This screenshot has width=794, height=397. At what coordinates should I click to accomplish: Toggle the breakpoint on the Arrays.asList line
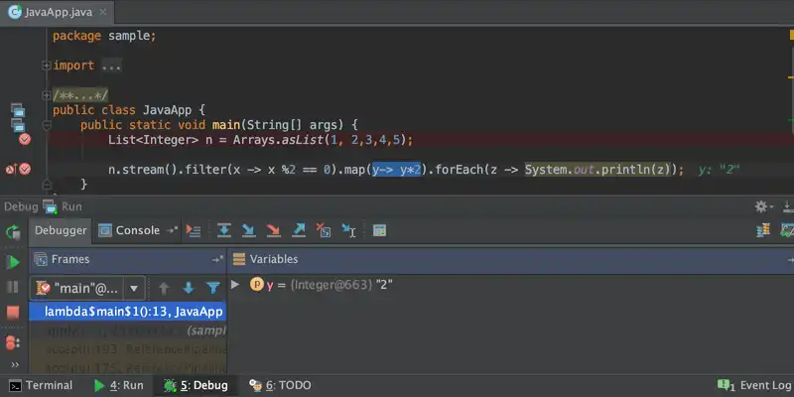point(25,140)
